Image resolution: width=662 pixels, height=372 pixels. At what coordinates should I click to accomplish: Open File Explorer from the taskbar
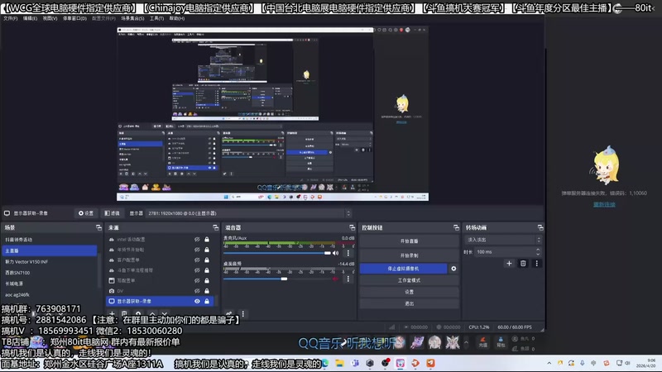[339, 363]
